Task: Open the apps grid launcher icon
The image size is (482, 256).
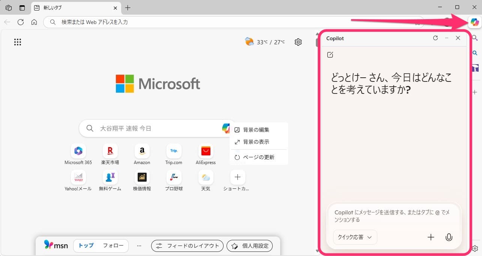Action: click(x=18, y=42)
